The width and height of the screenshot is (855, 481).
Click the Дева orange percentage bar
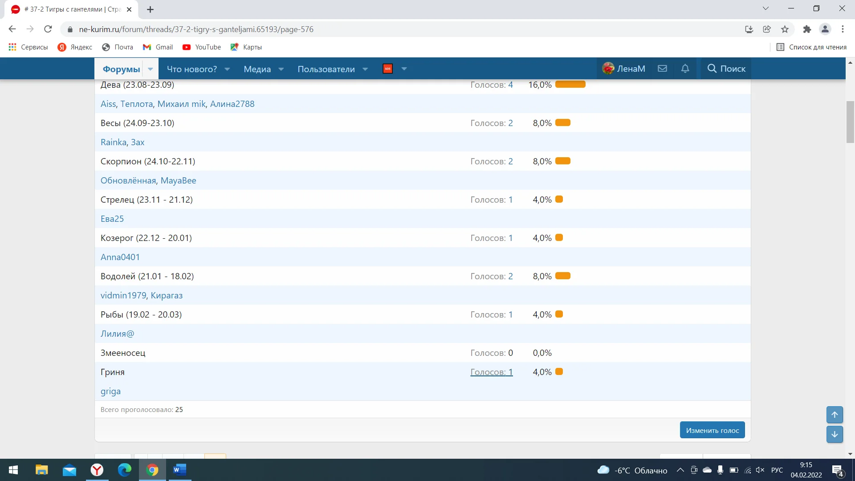(x=570, y=85)
